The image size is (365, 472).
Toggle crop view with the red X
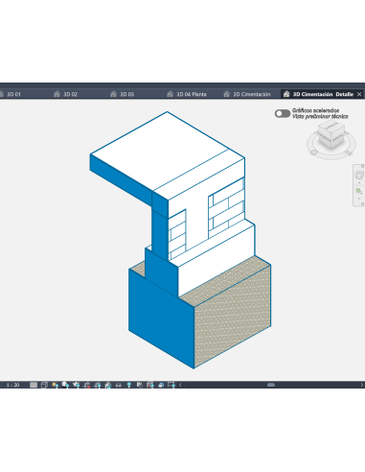pyautogui.click(x=86, y=385)
